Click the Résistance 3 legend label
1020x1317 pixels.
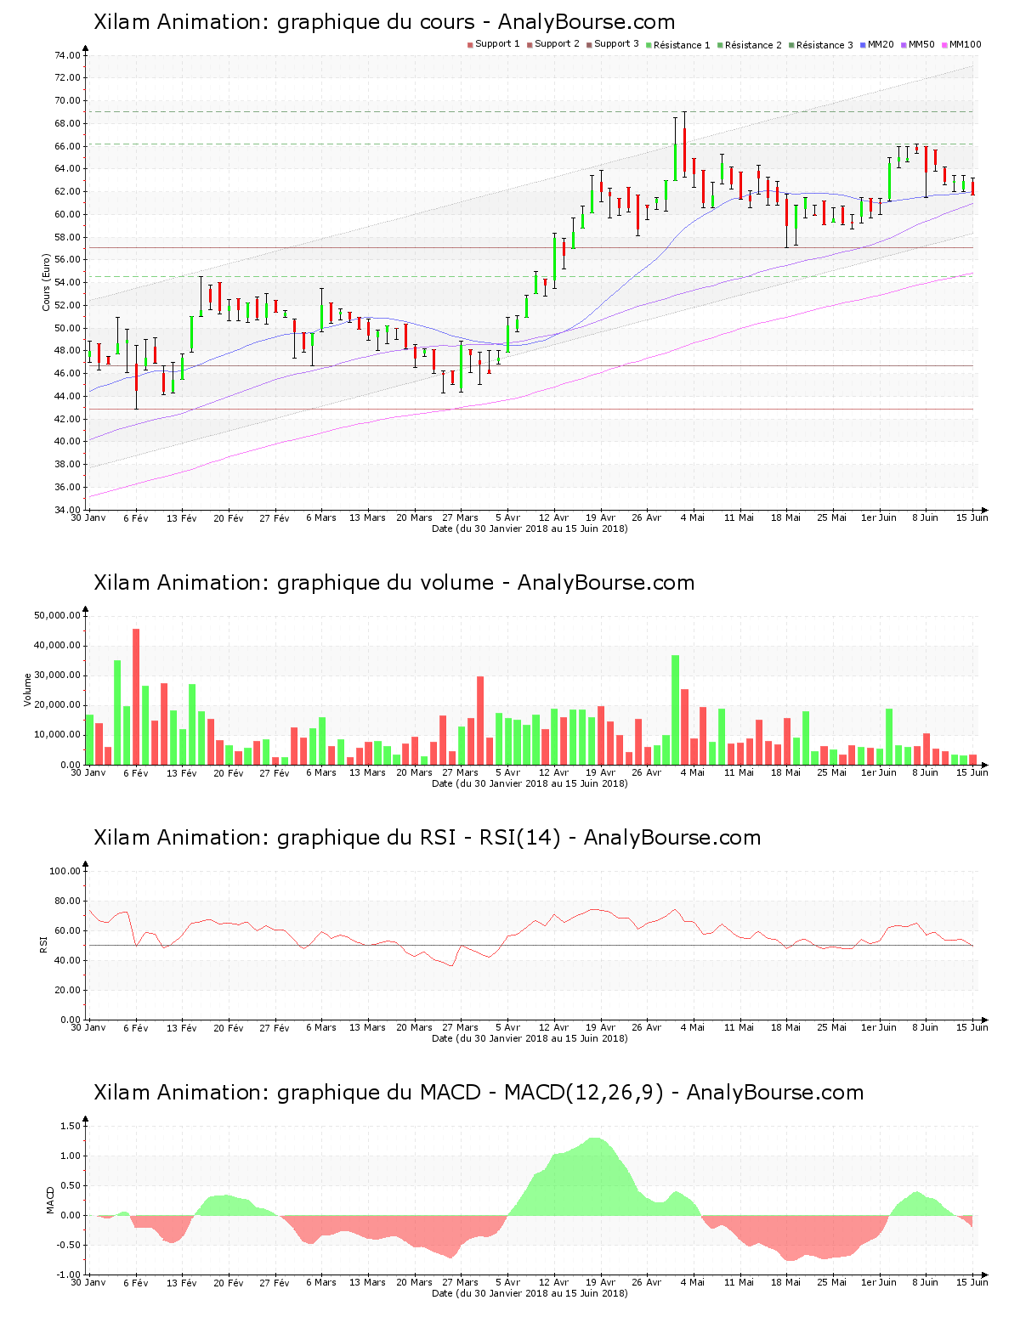tap(824, 45)
